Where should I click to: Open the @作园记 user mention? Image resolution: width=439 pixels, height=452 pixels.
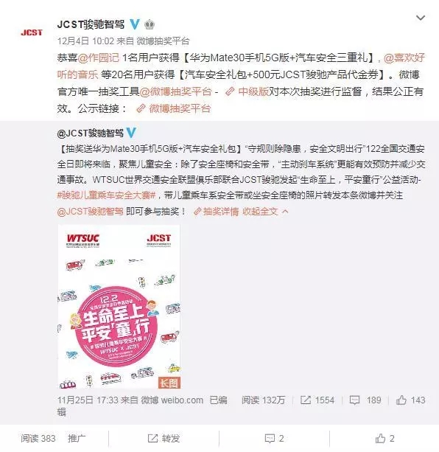(x=98, y=58)
